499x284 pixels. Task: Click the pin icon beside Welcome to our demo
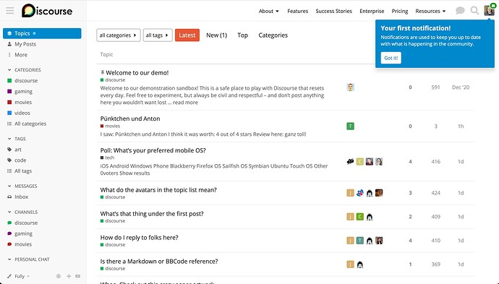tap(103, 72)
